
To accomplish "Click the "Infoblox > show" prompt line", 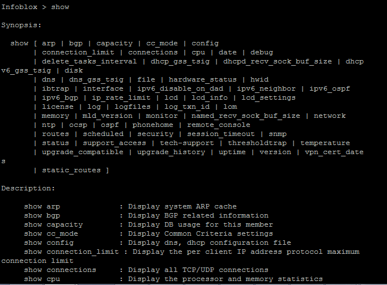I will pos(33,7).
